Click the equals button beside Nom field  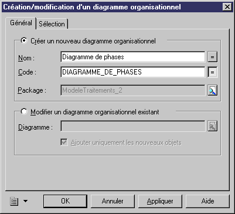tap(212, 57)
